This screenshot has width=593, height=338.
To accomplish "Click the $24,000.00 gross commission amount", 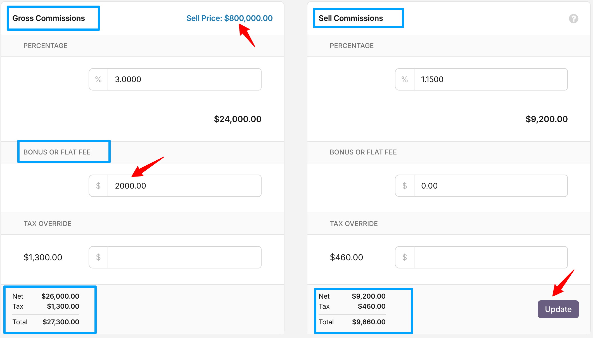I will click(238, 119).
